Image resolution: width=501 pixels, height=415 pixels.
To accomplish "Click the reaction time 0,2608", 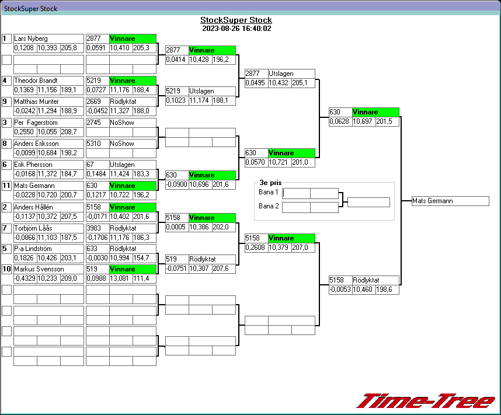I will coord(256,247).
